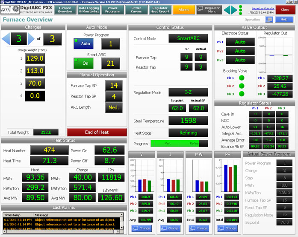Click Change button under PF chart
This screenshot has width=298, height=237.
click(x=227, y=228)
